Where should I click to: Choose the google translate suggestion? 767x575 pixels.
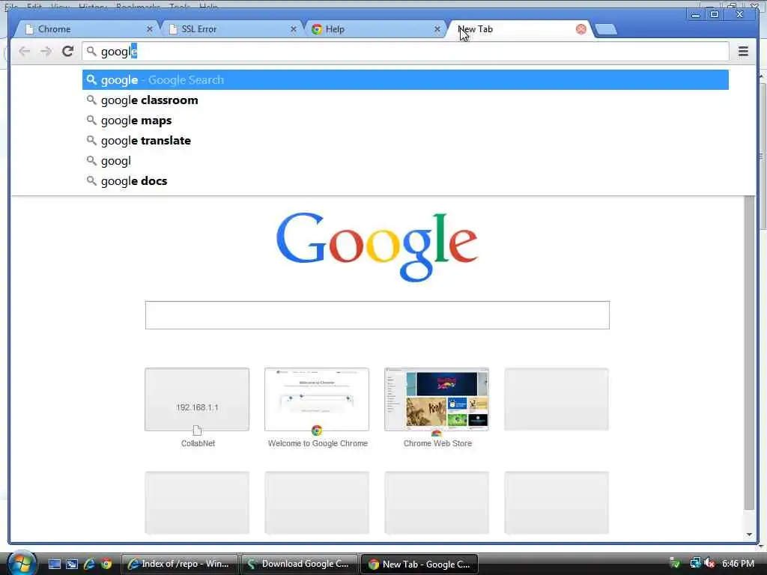pyautogui.click(x=405, y=141)
